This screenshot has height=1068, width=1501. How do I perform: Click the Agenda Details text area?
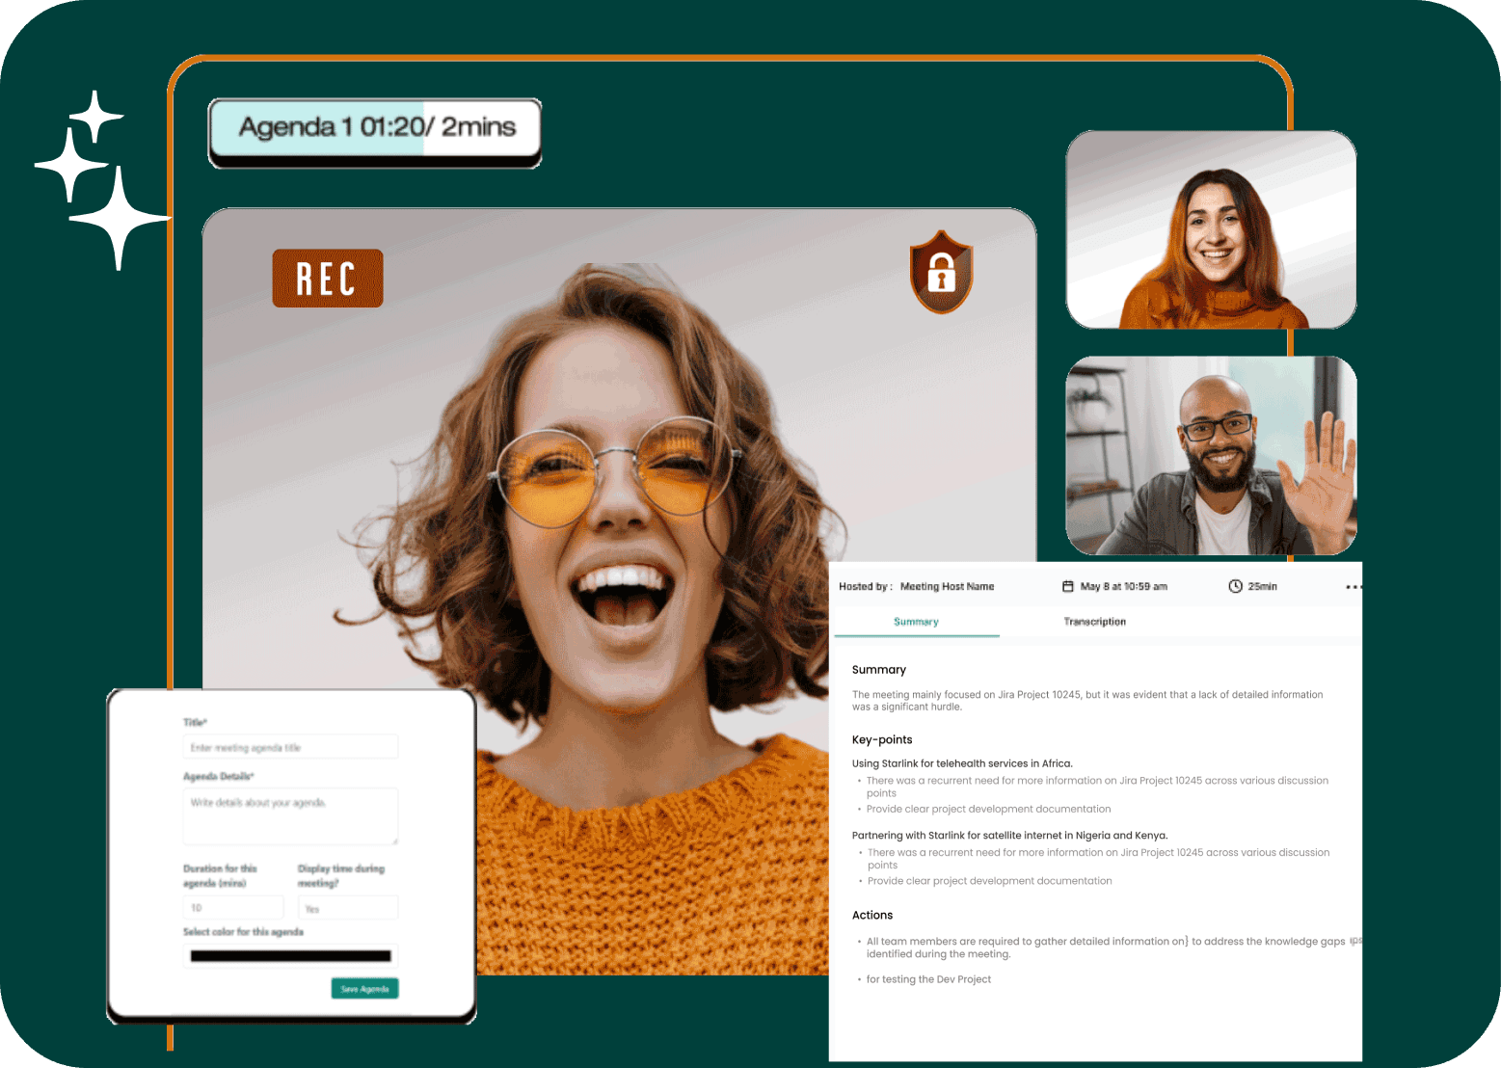point(290,816)
